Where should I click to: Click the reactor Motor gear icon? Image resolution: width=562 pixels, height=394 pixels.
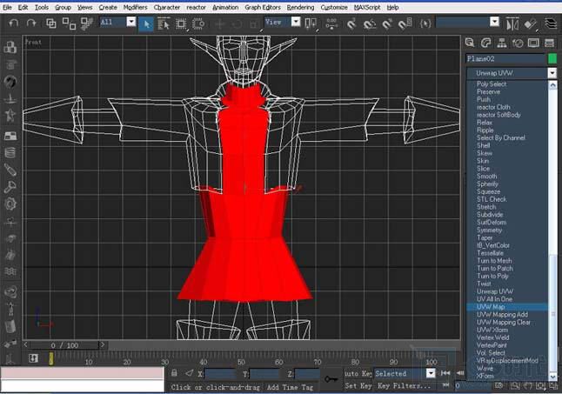10,204
